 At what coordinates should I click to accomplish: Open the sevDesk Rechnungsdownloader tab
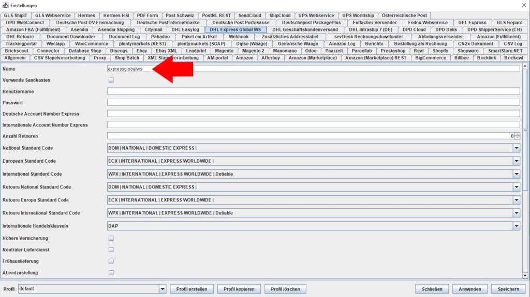tap(369, 37)
